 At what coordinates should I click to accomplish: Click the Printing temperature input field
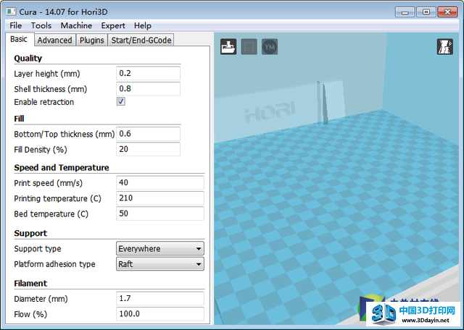point(160,198)
